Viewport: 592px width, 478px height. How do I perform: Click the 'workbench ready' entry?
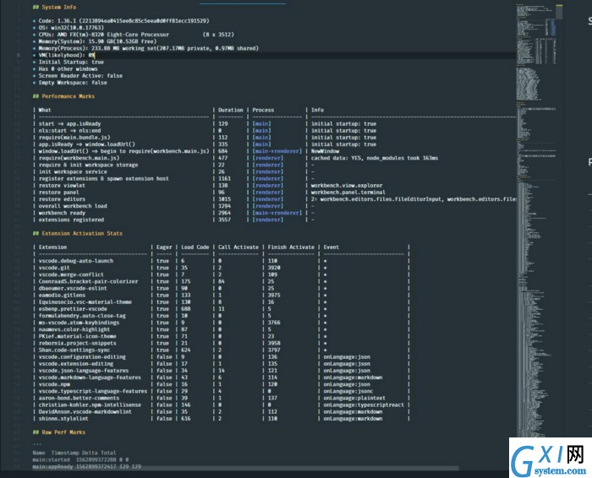click(x=62, y=213)
